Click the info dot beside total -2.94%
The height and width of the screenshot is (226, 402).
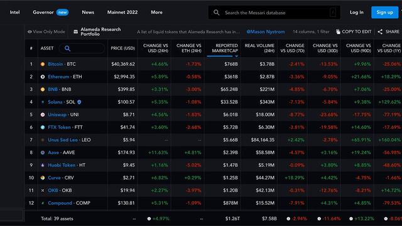(288, 218)
